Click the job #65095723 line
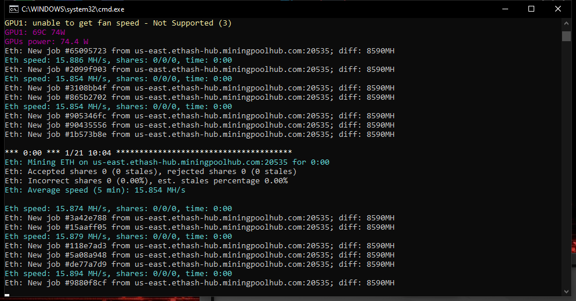The height and width of the screenshot is (301, 576). click(200, 50)
